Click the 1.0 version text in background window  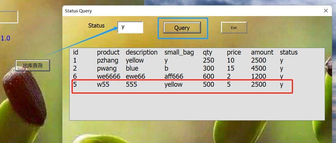pyautogui.click(x=5, y=38)
